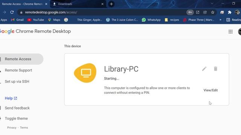
Task: Open the WhatsApp bookmark
Action: coord(151,20)
